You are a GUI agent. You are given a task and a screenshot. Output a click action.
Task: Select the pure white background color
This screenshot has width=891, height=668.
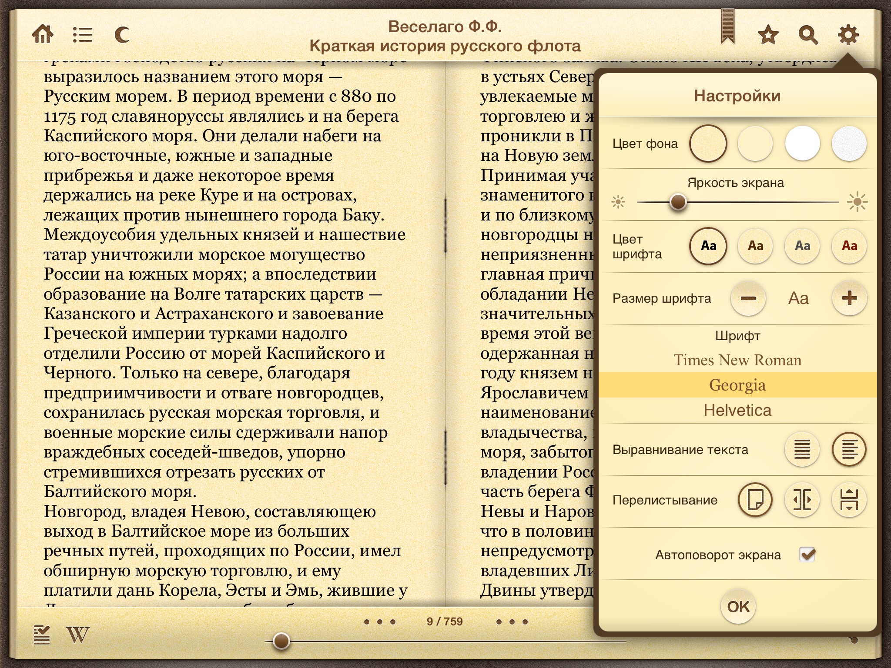coord(802,144)
